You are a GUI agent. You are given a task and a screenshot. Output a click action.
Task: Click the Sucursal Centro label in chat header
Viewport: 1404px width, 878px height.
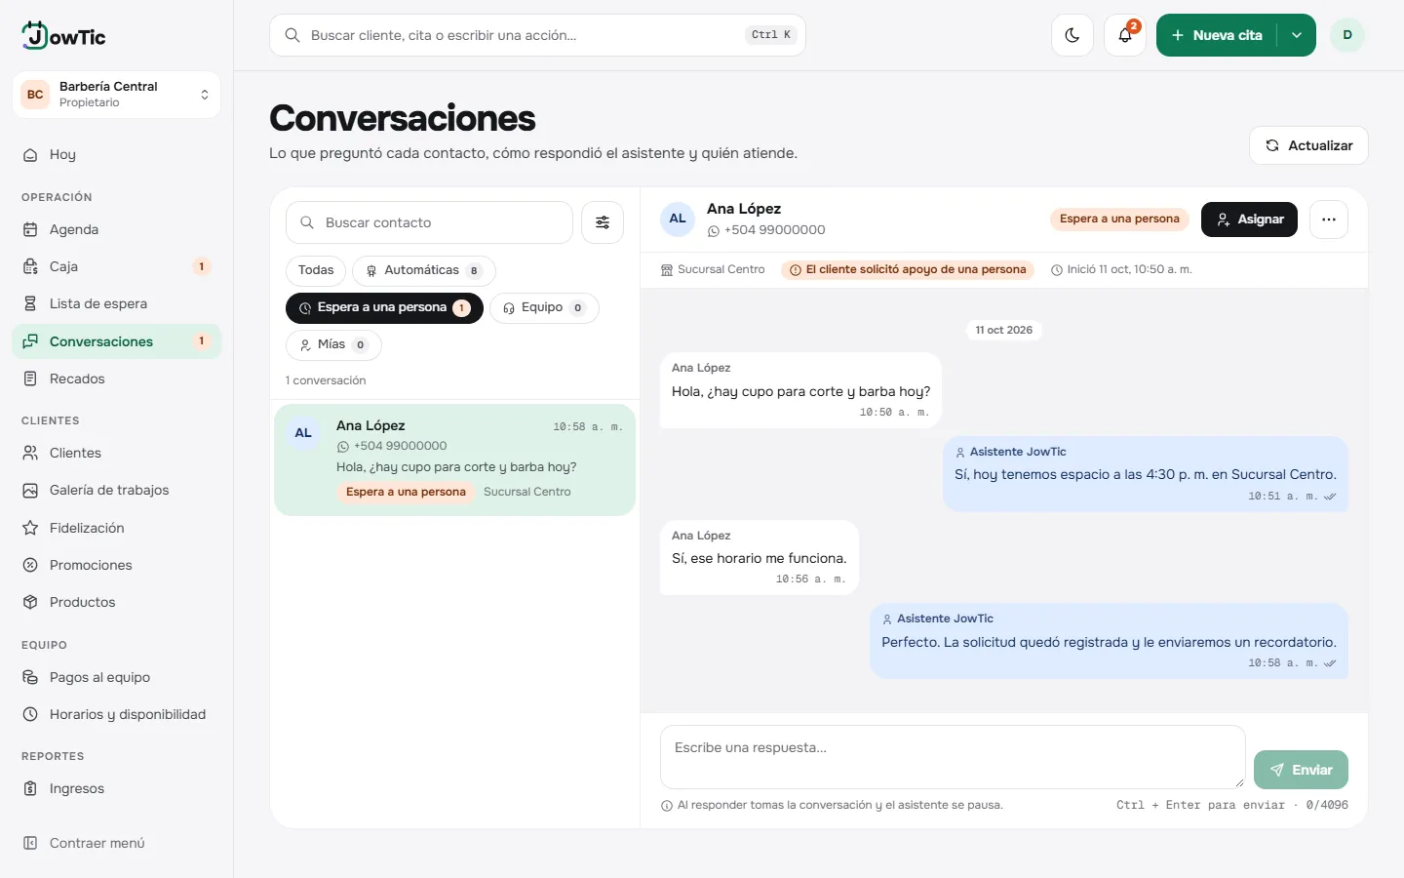pos(713,269)
